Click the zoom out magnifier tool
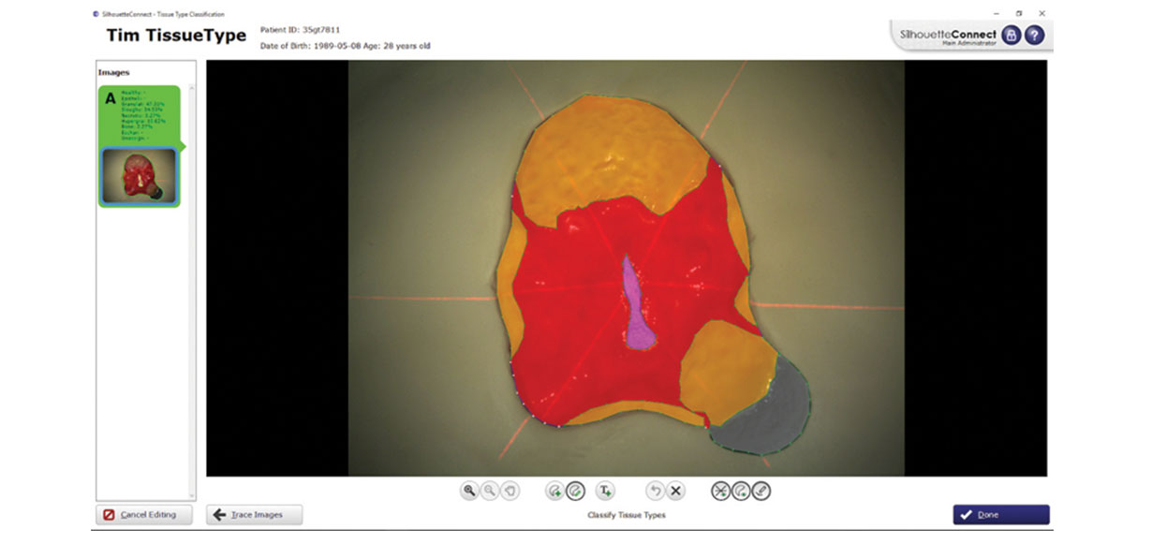The image size is (1152, 543). coord(489,491)
